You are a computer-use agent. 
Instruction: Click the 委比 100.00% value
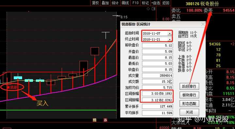[x=195, y=10]
